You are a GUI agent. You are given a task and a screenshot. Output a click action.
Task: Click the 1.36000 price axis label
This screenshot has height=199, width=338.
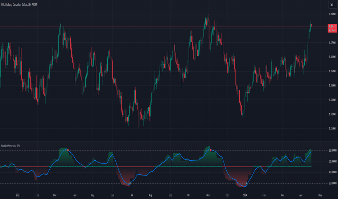coord(332,57)
